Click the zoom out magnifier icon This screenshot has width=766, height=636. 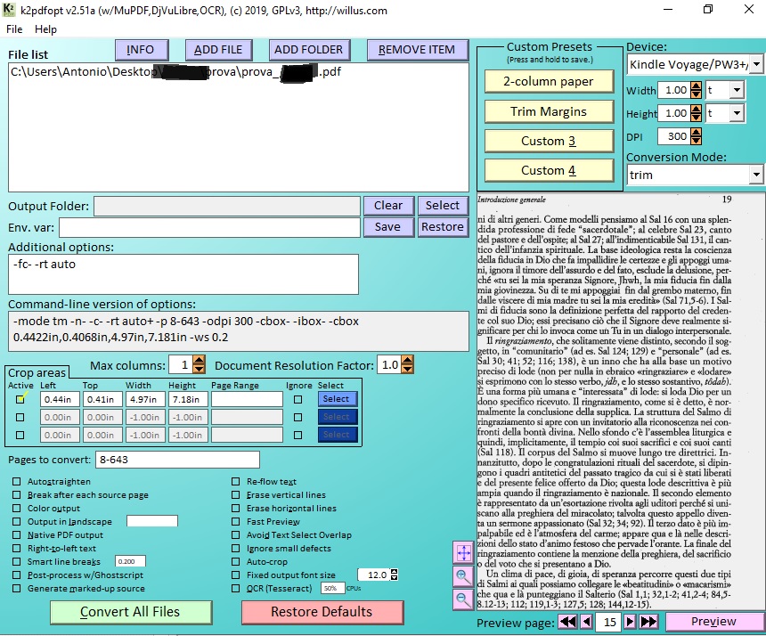tap(463, 599)
